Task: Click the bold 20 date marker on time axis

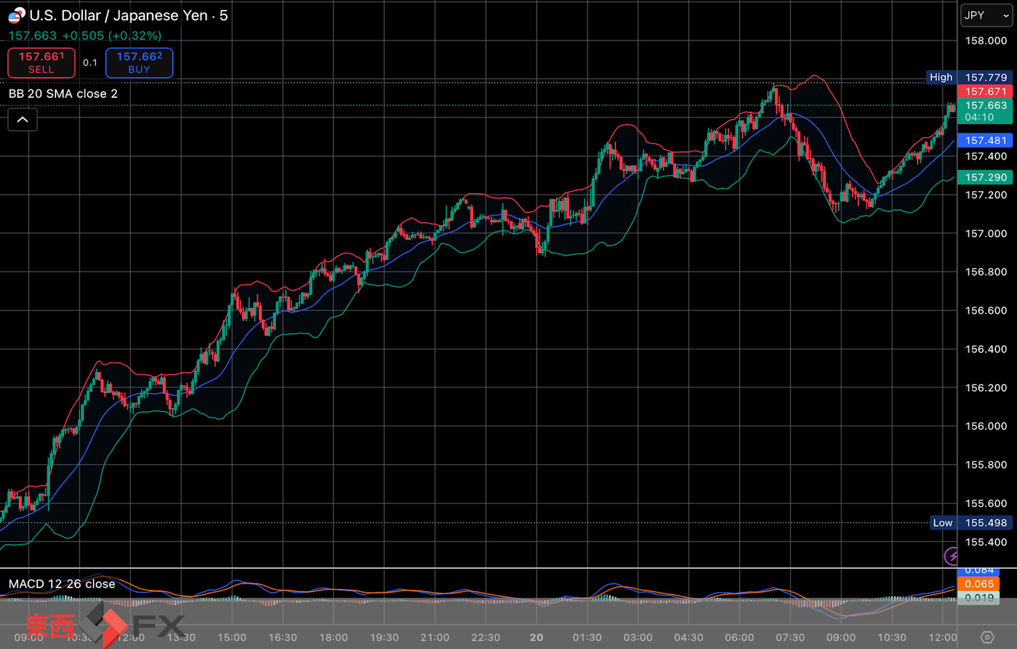Action: coord(537,637)
